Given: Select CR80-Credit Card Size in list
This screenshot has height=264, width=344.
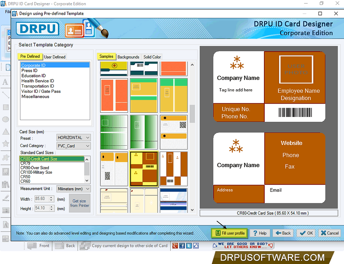Looking at the screenshot, I should pyautogui.click(x=52, y=159).
